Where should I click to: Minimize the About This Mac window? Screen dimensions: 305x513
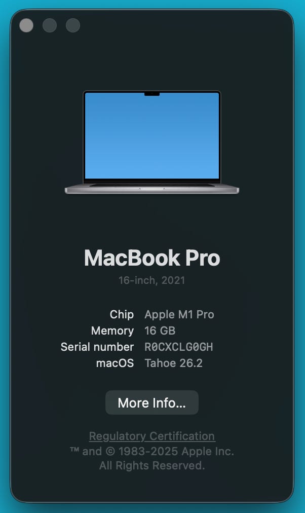(50, 25)
